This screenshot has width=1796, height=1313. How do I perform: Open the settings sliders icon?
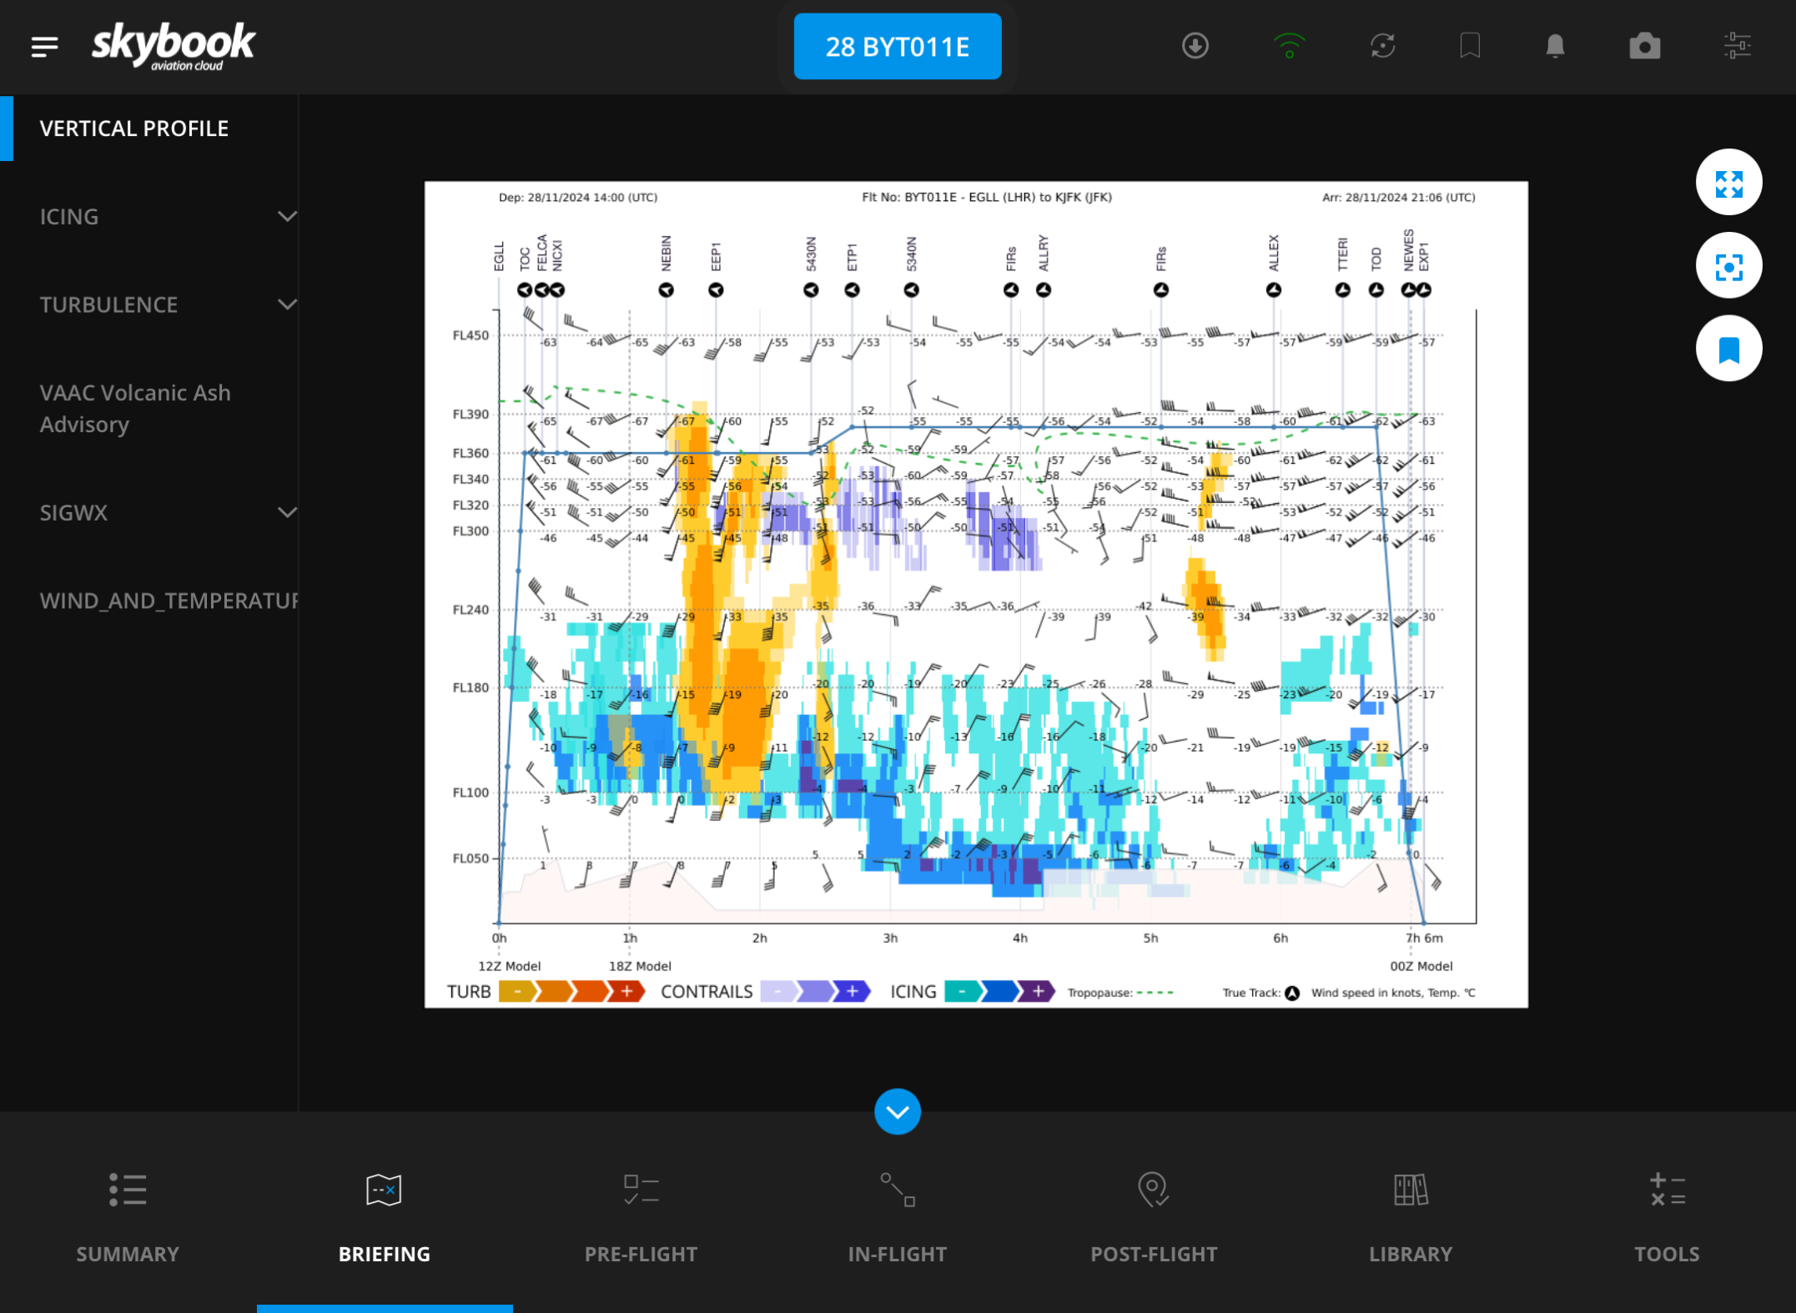[x=1737, y=46]
